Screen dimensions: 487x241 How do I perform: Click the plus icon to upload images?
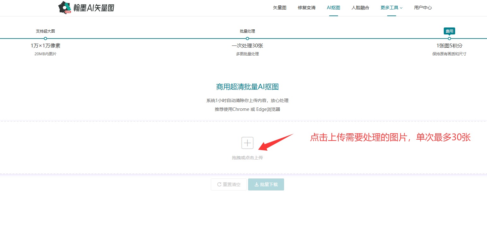[x=247, y=143]
